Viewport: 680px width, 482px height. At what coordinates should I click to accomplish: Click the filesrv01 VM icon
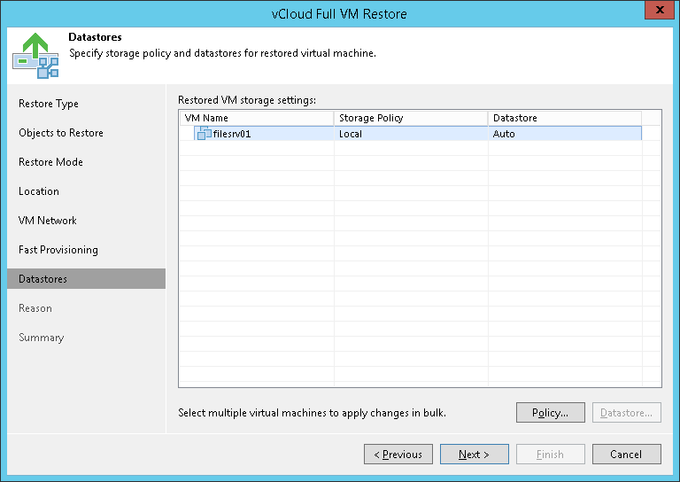pos(204,134)
